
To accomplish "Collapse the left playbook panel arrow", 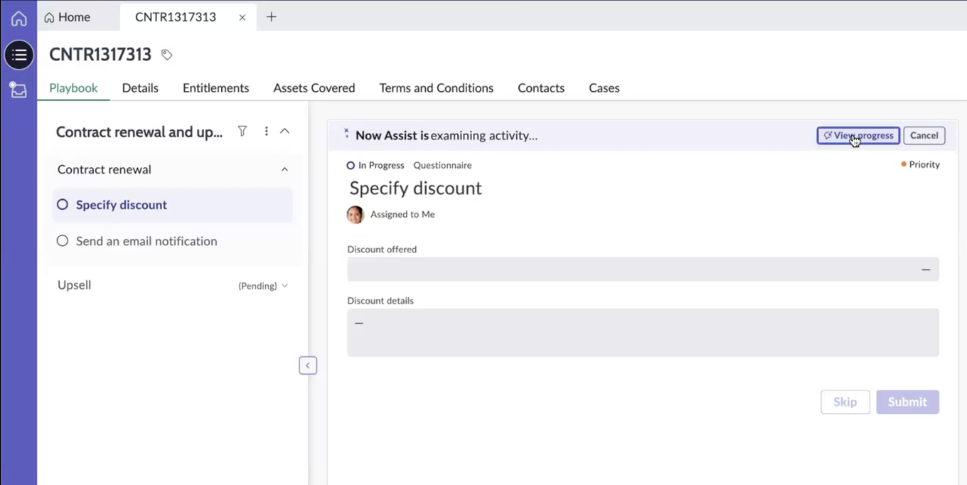I will (x=308, y=366).
